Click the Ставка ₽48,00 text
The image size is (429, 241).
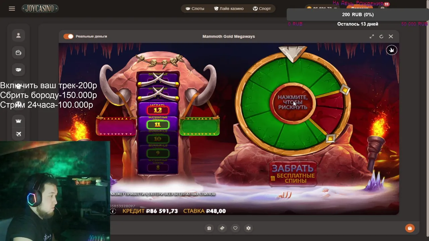tap(204, 211)
